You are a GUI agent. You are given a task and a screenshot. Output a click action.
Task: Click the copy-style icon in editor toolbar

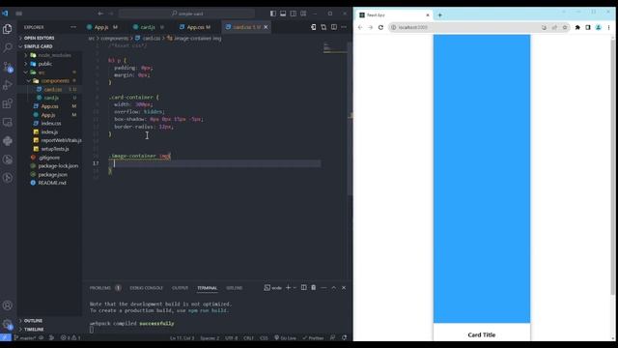click(x=323, y=27)
